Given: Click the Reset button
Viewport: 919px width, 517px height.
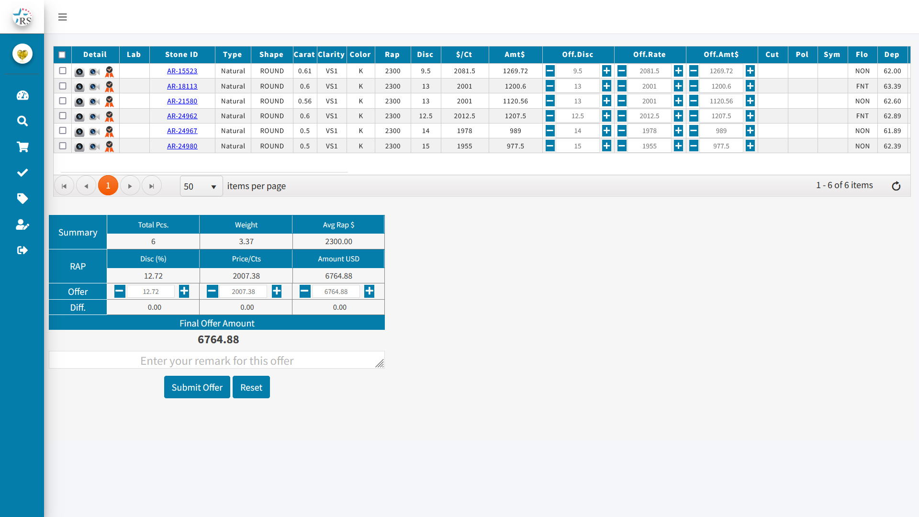Looking at the screenshot, I should pos(251,387).
